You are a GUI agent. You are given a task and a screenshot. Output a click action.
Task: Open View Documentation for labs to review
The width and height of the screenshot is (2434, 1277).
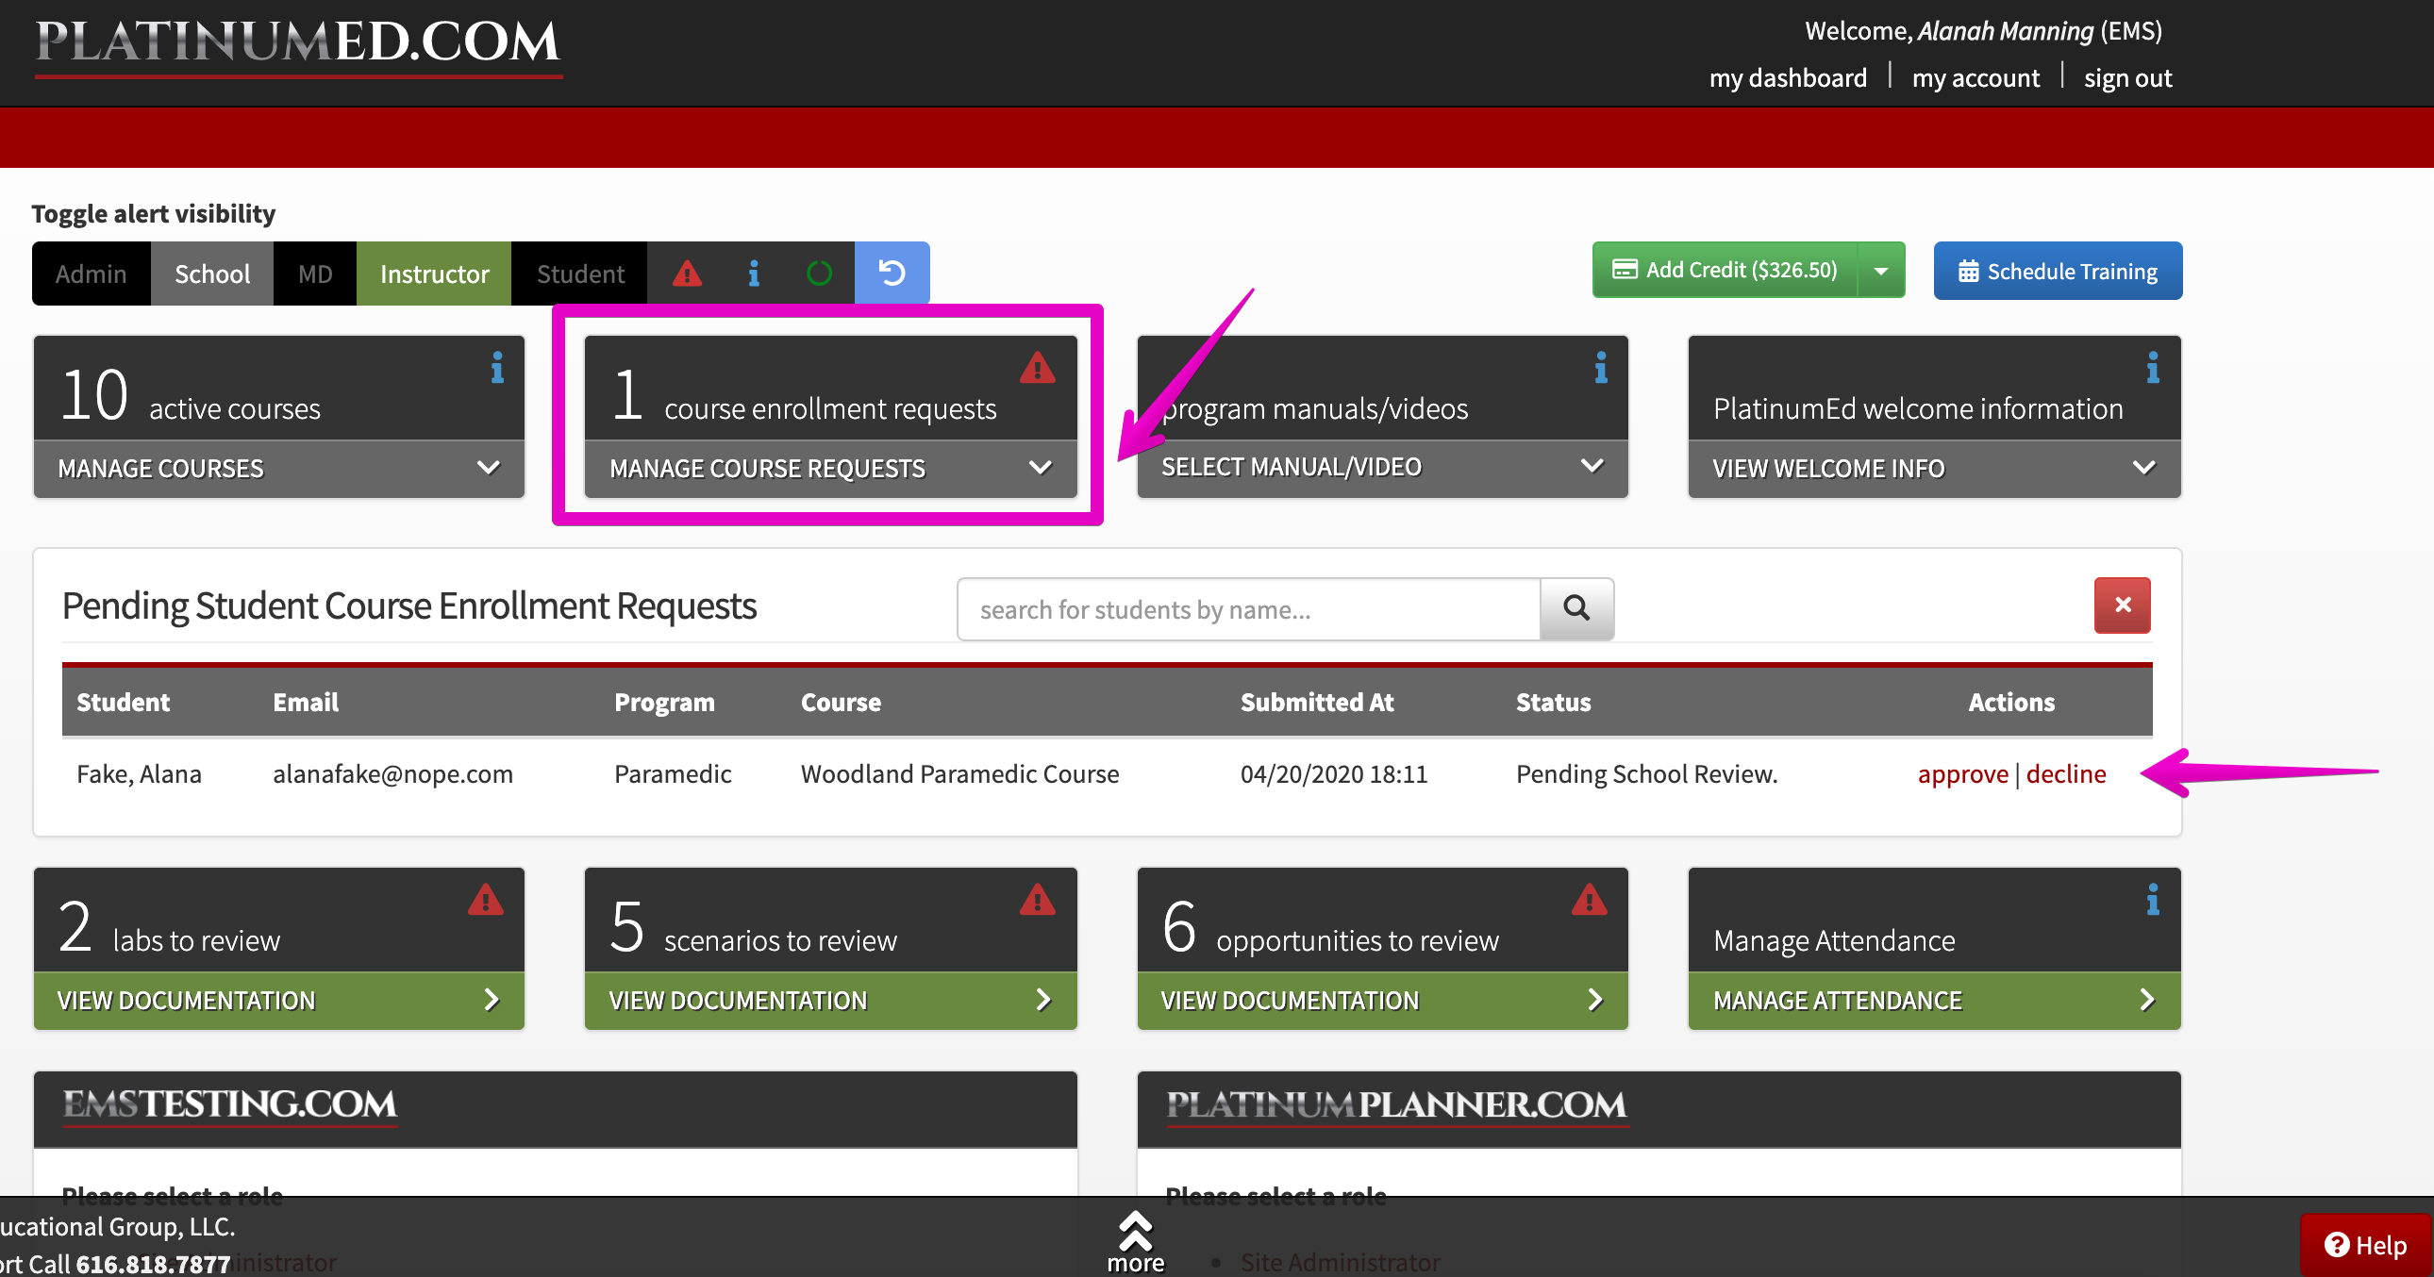(278, 1001)
